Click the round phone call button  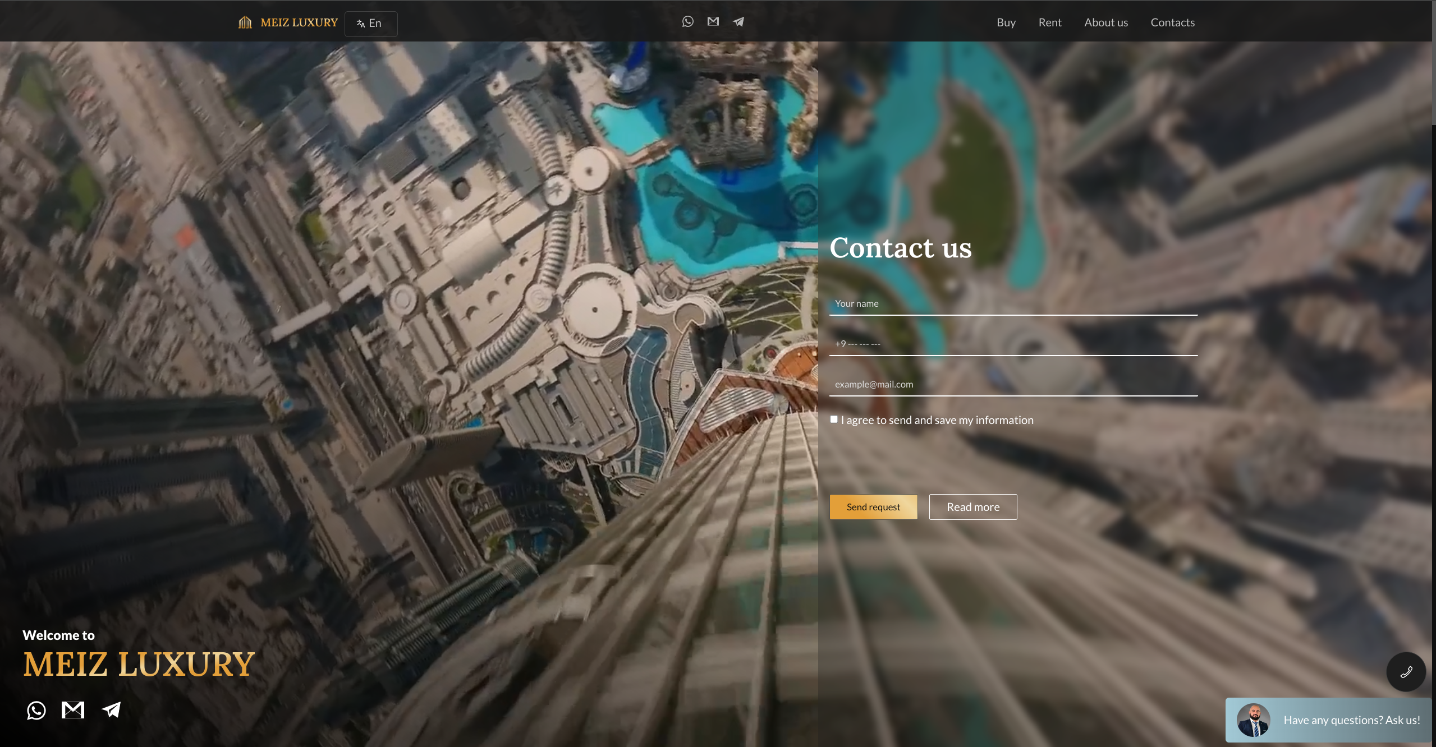point(1406,672)
